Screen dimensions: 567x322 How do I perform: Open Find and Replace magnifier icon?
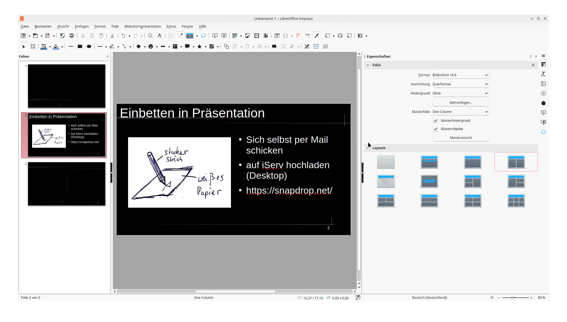coord(150,36)
